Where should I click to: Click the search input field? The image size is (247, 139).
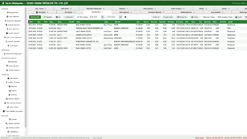[x=139, y=17]
